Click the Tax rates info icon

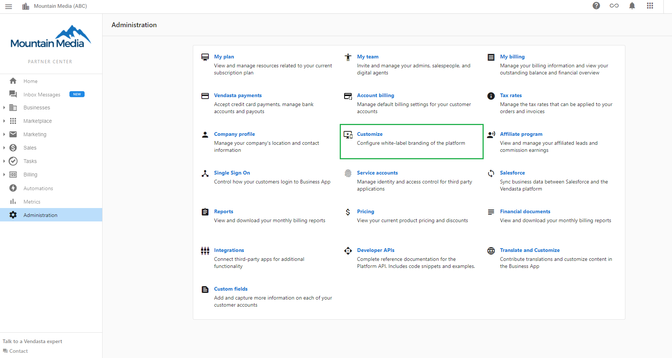tap(491, 96)
